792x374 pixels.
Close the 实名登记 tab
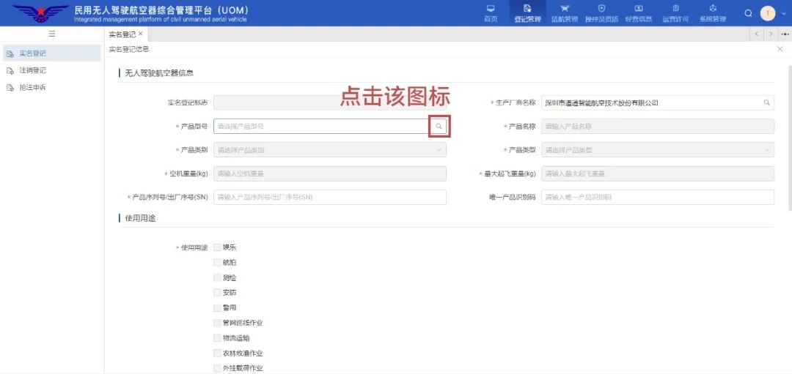(x=141, y=34)
